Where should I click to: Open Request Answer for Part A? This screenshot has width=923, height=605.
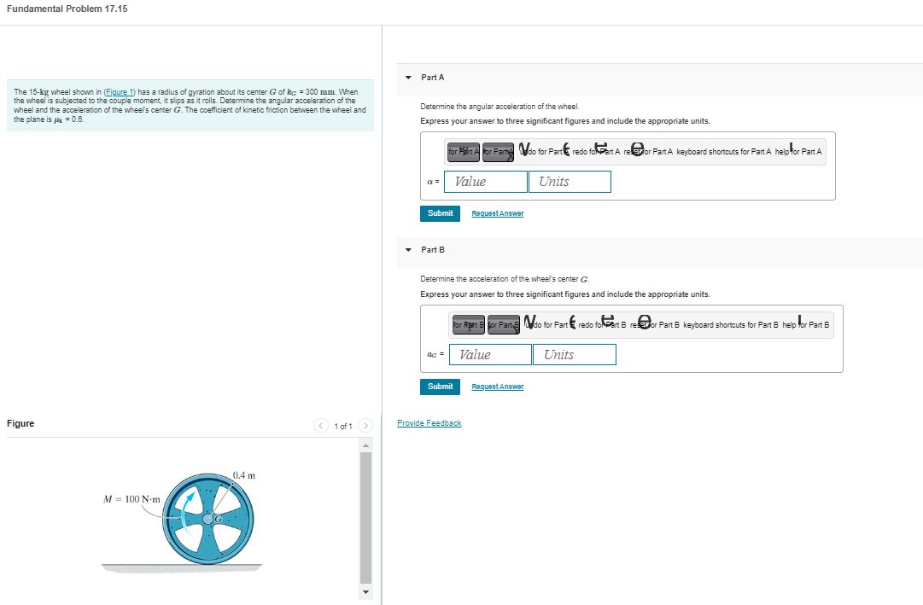[497, 213]
